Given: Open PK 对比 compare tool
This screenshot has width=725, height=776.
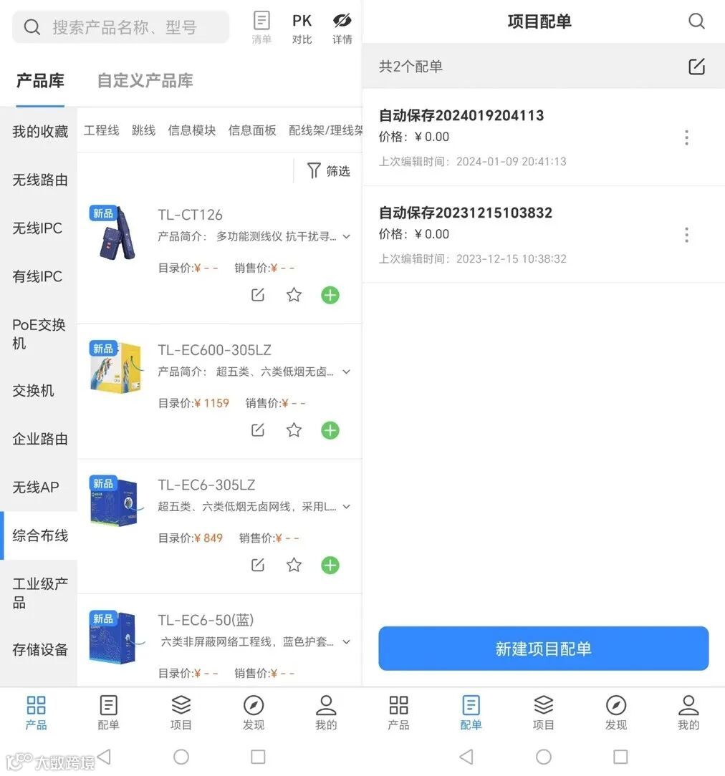Looking at the screenshot, I should tap(302, 28).
